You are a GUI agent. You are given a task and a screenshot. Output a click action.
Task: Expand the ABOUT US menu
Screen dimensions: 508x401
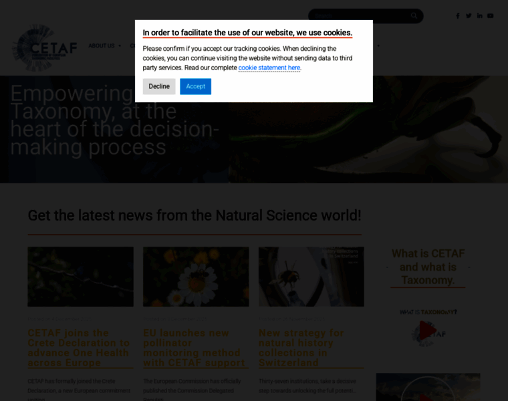[x=104, y=45]
